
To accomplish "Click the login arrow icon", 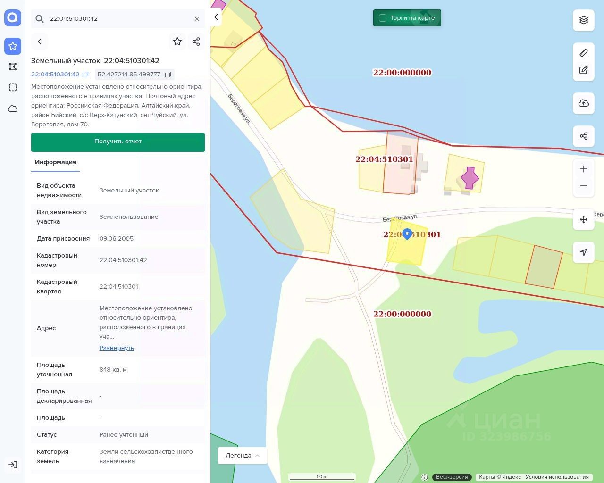I will [13, 465].
